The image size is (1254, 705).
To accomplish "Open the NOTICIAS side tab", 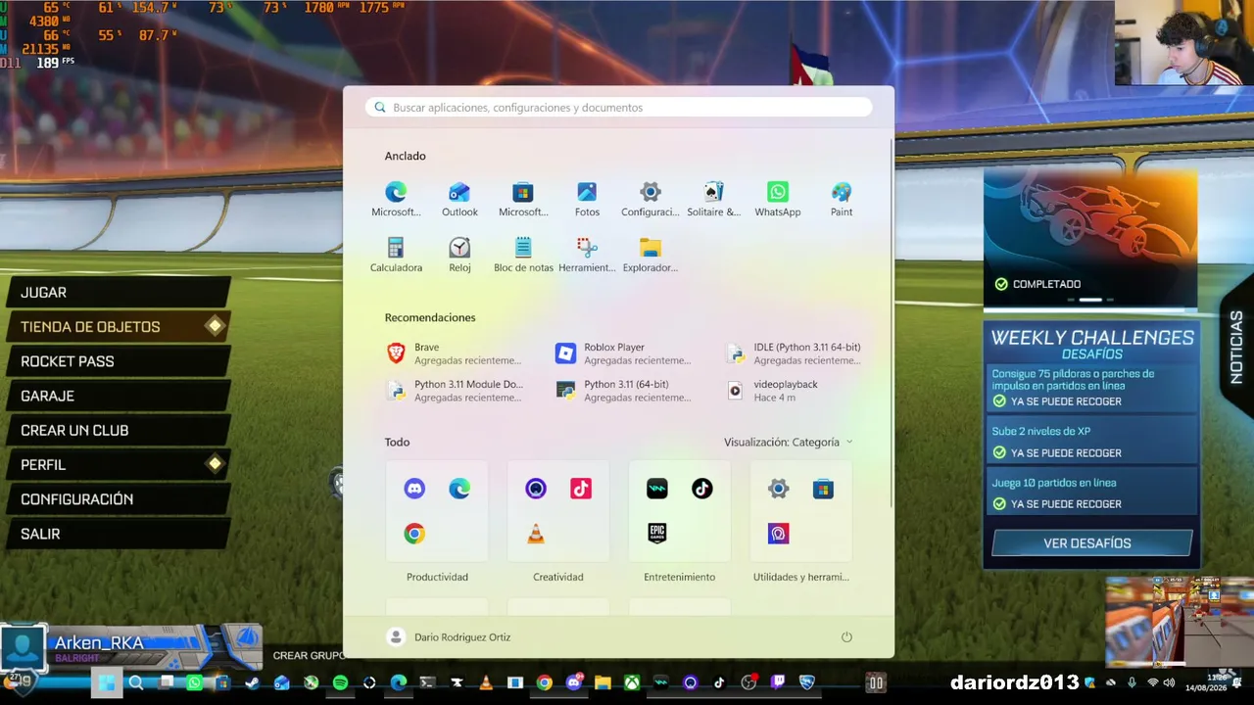I will point(1236,348).
